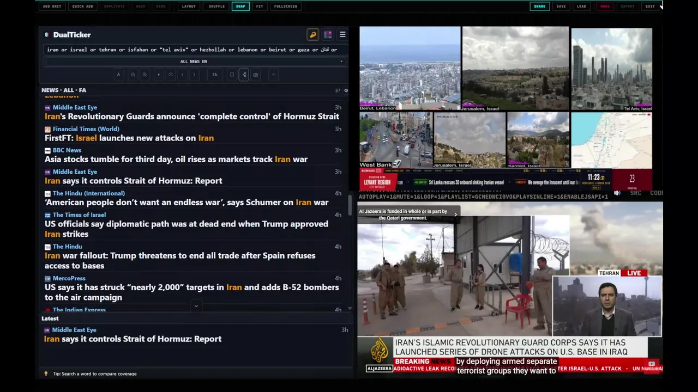698x392 pixels.
Task: Open the Schumer 'endless war' headline
Action: coord(186,203)
